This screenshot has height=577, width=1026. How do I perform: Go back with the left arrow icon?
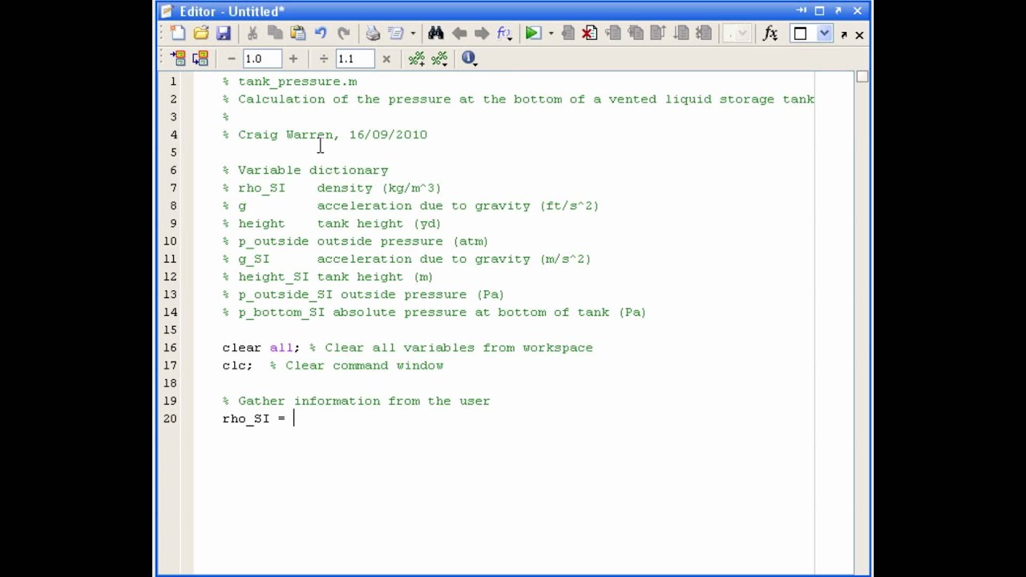(459, 34)
